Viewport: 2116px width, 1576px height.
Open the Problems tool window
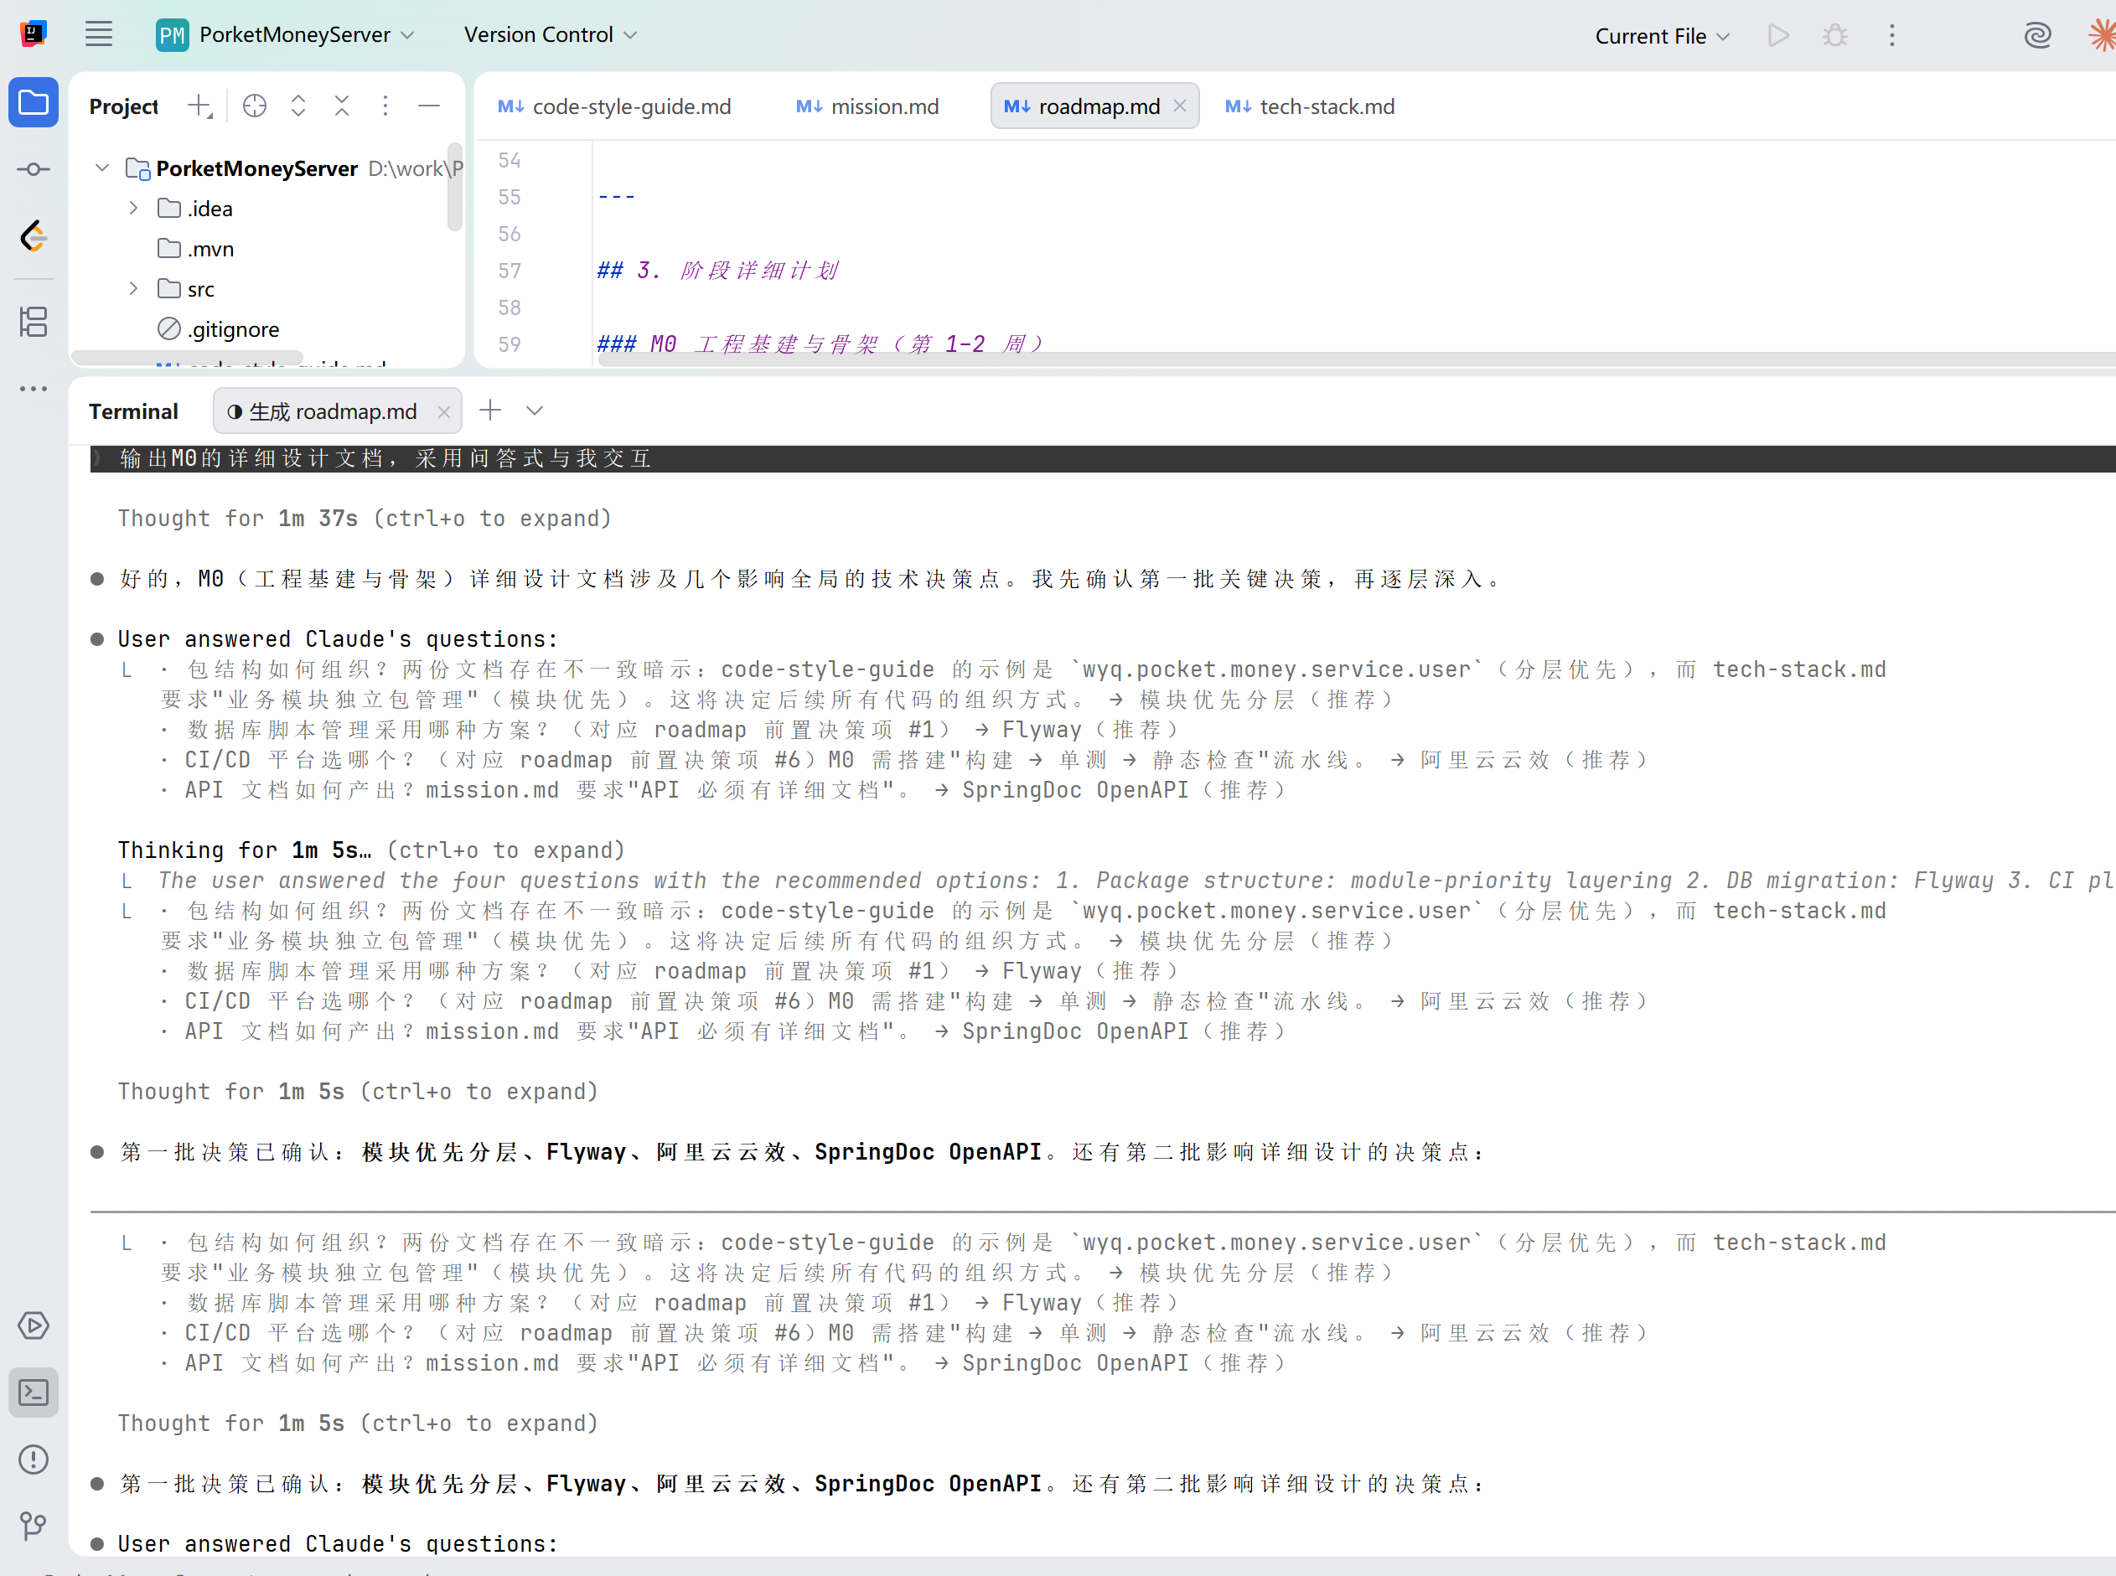pyautogui.click(x=34, y=1459)
